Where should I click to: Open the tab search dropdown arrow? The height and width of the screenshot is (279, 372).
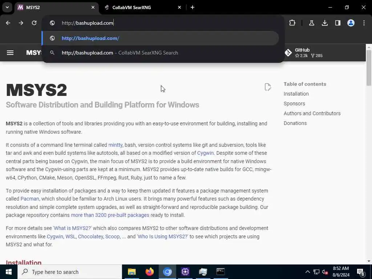(x=7, y=7)
